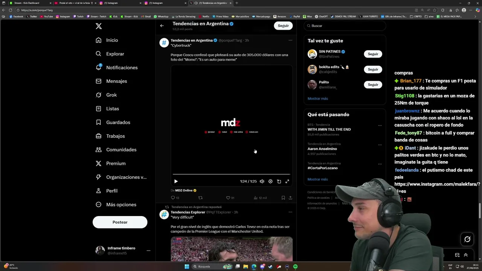Open the Premium X icon
482x271 pixels.
pos(99,163)
